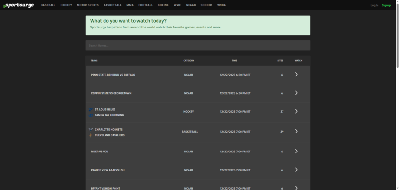This screenshot has height=190, width=399.
Task: Click the Charlotte Hornets team name
Action: click(x=109, y=130)
